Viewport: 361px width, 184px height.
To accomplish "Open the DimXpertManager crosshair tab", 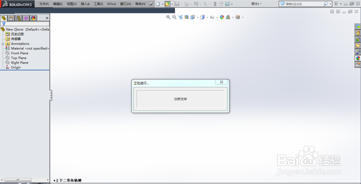I will pos(26,18).
